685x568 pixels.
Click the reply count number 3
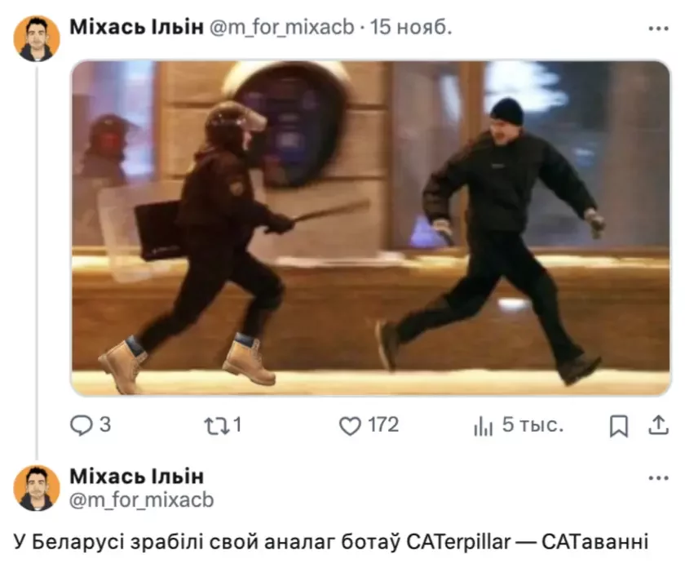pyautogui.click(x=105, y=425)
